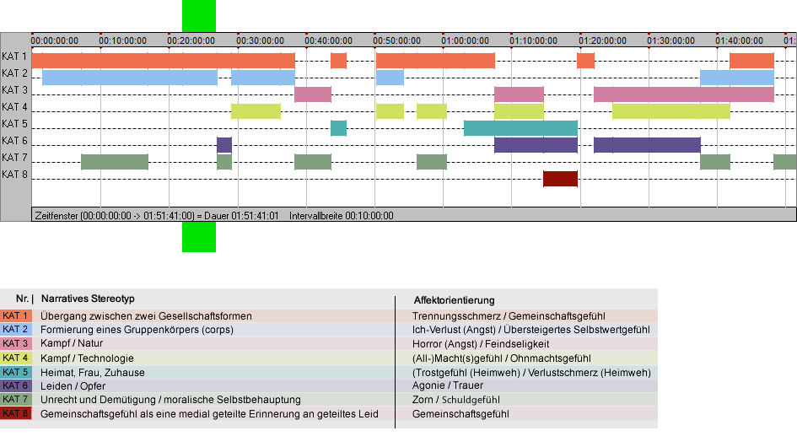
Task: Select the KAT 4 segment starting at 00:50:00:00
Action: coord(390,110)
